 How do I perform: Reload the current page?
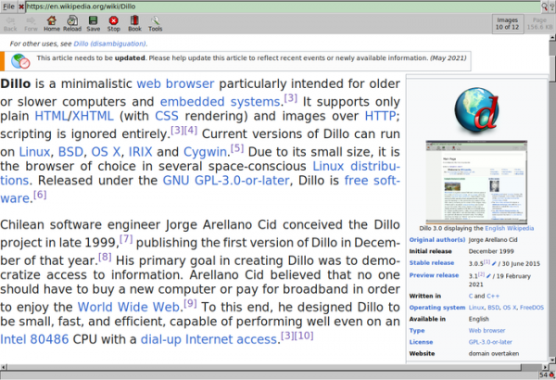click(72, 23)
